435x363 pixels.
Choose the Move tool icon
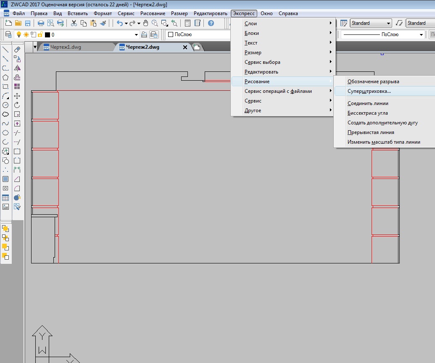coord(17,96)
